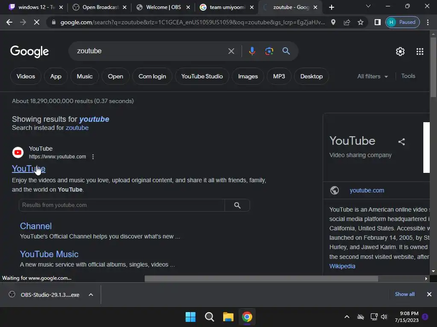Open Google apps grid
This screenshot has width=437, height=327.
420,52
